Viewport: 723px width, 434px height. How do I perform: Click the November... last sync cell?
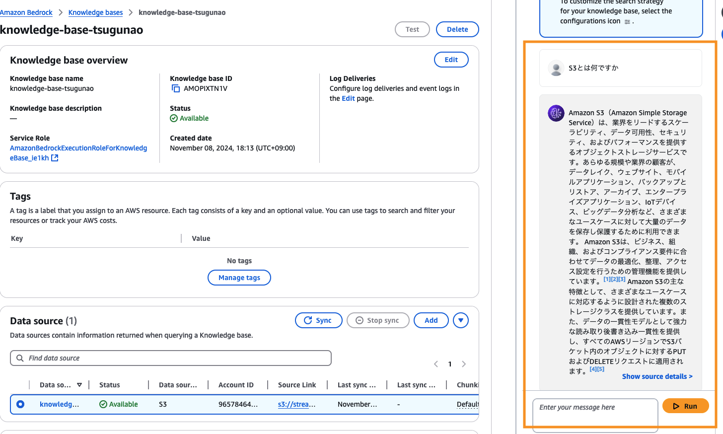coord(357,404)
